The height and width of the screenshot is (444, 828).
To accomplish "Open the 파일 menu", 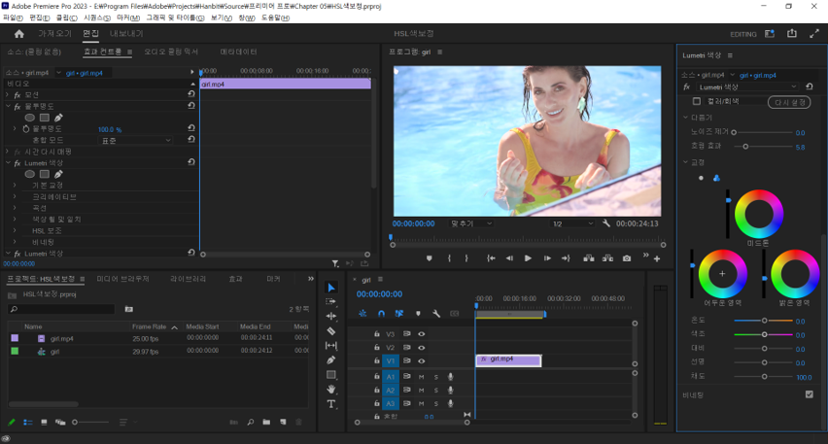I will coord(13,17).
